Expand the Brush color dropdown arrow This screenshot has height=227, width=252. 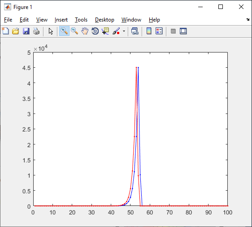tap(124, 31)
